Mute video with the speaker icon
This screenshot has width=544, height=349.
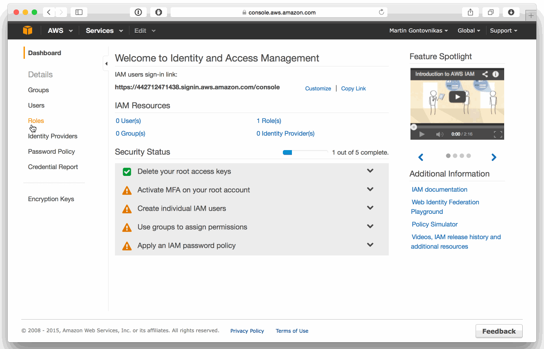439,134
